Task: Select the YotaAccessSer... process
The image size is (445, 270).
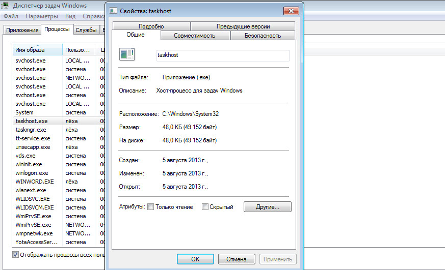Action: 59,242
